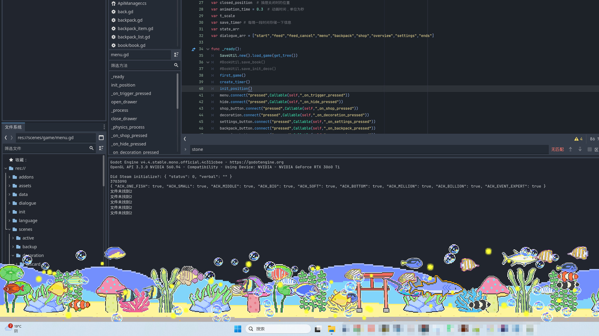Open the FileSystem dock three-dot options
This screenshot has height=336, width=599.
tap(104, 127)
